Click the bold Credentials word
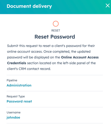This screenshot has height=126, width=111. point(17,63)
